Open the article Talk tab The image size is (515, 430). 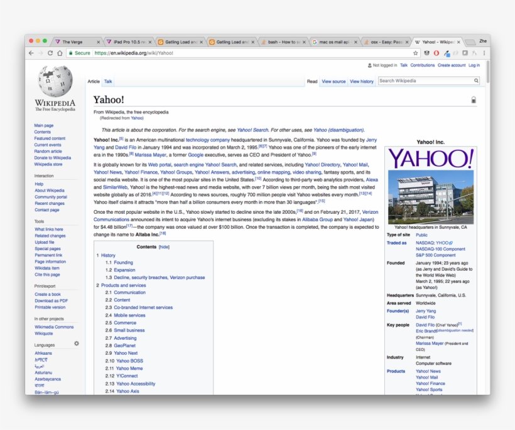click(108, 81)
